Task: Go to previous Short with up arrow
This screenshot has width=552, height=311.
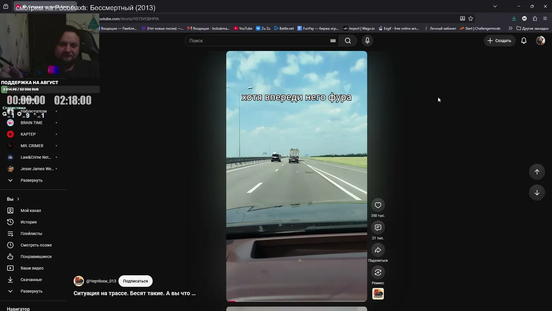Action: click(x=537, y=172)
